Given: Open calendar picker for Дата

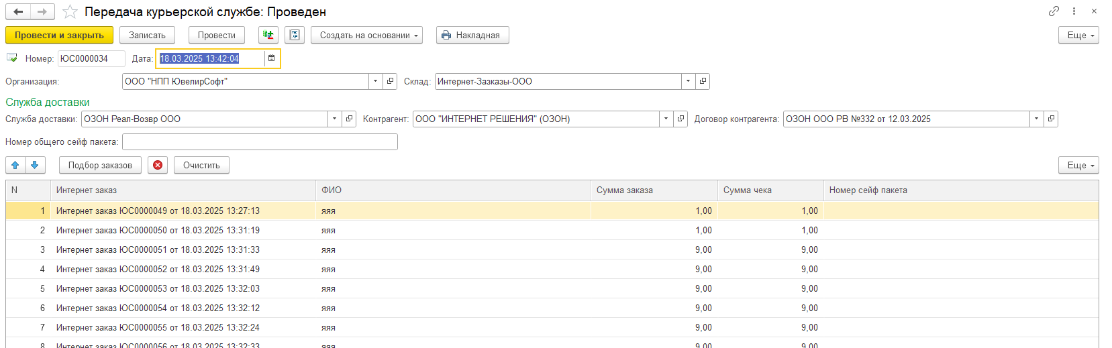Looking at the screenshot, I should tap(271, 58).
